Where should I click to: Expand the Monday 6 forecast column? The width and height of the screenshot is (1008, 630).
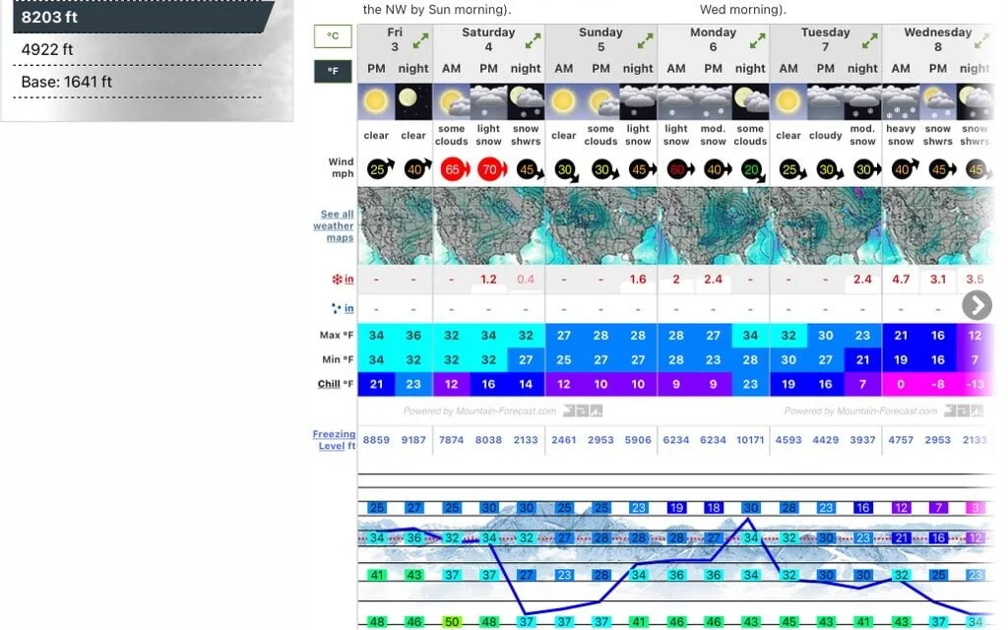[758, 41]
